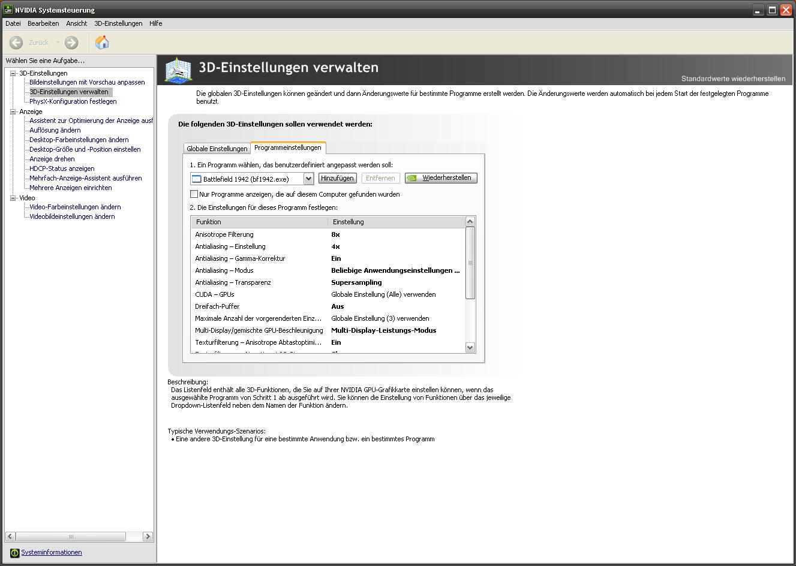Viewport: 796px width, 566px height.
Task: Select the Programmeinstellungen tab
Action: point(288,147)
